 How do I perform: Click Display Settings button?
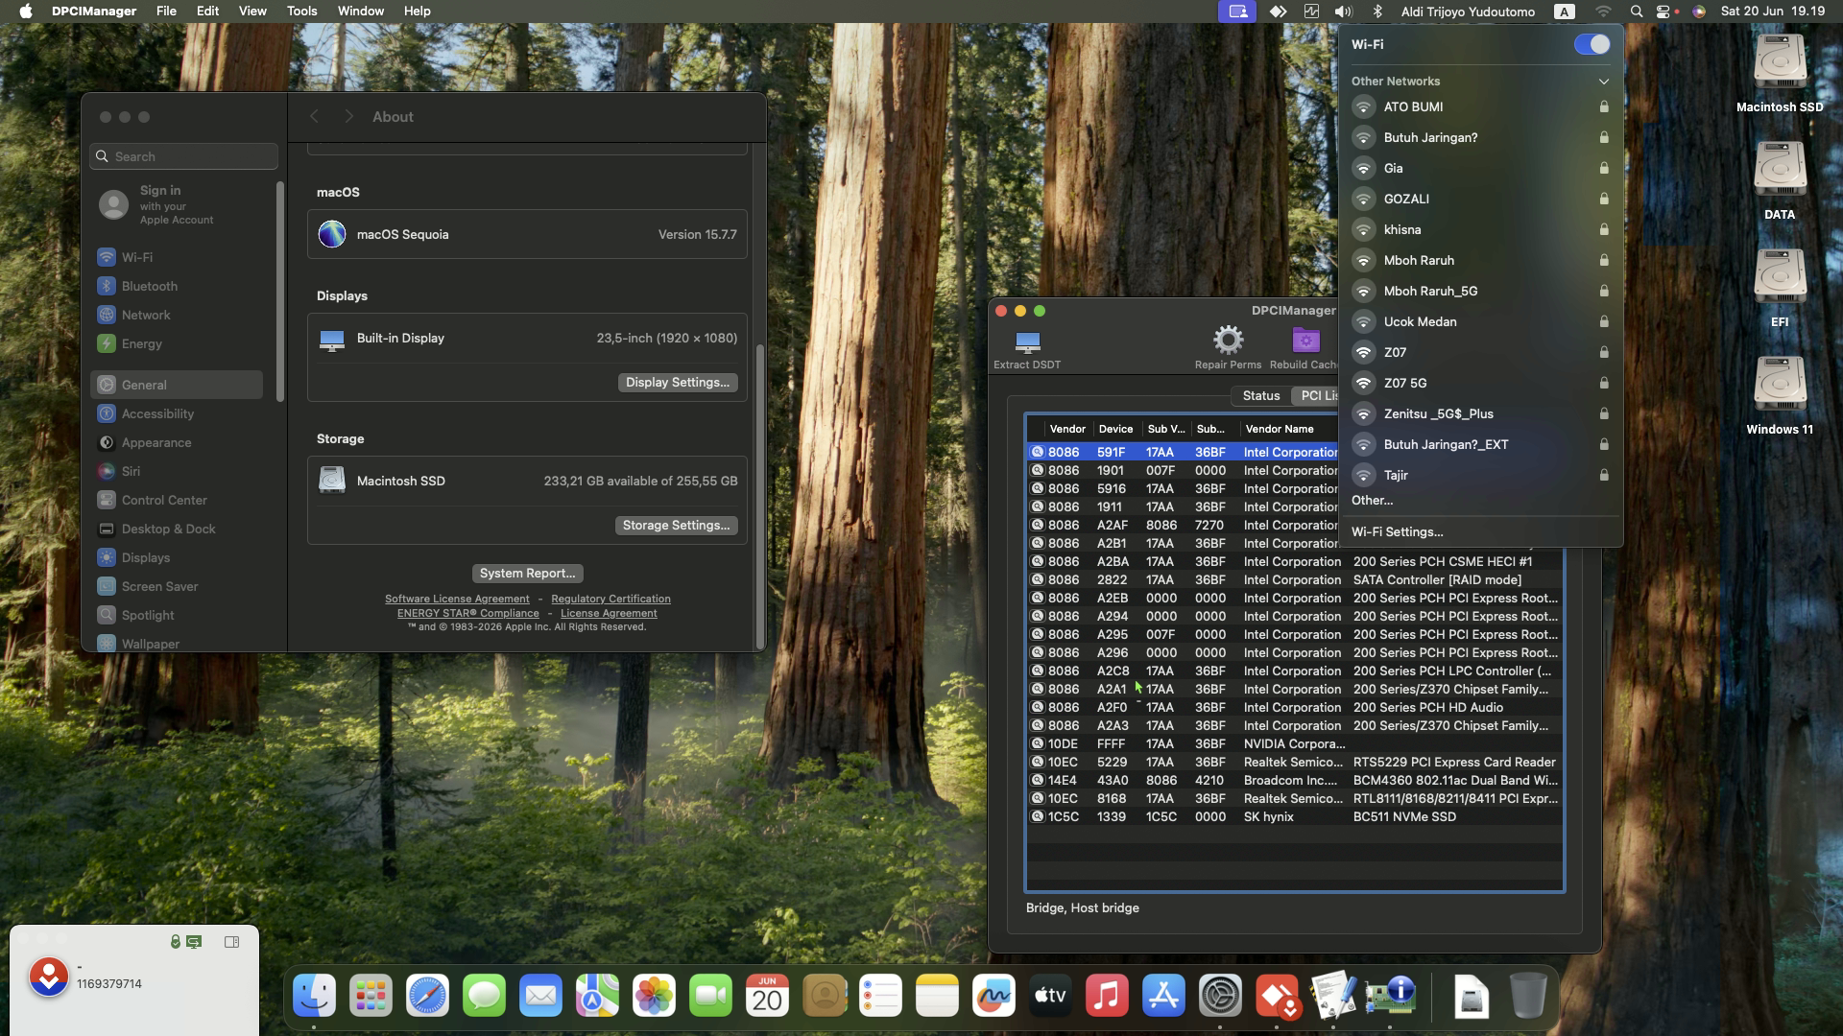678,382
